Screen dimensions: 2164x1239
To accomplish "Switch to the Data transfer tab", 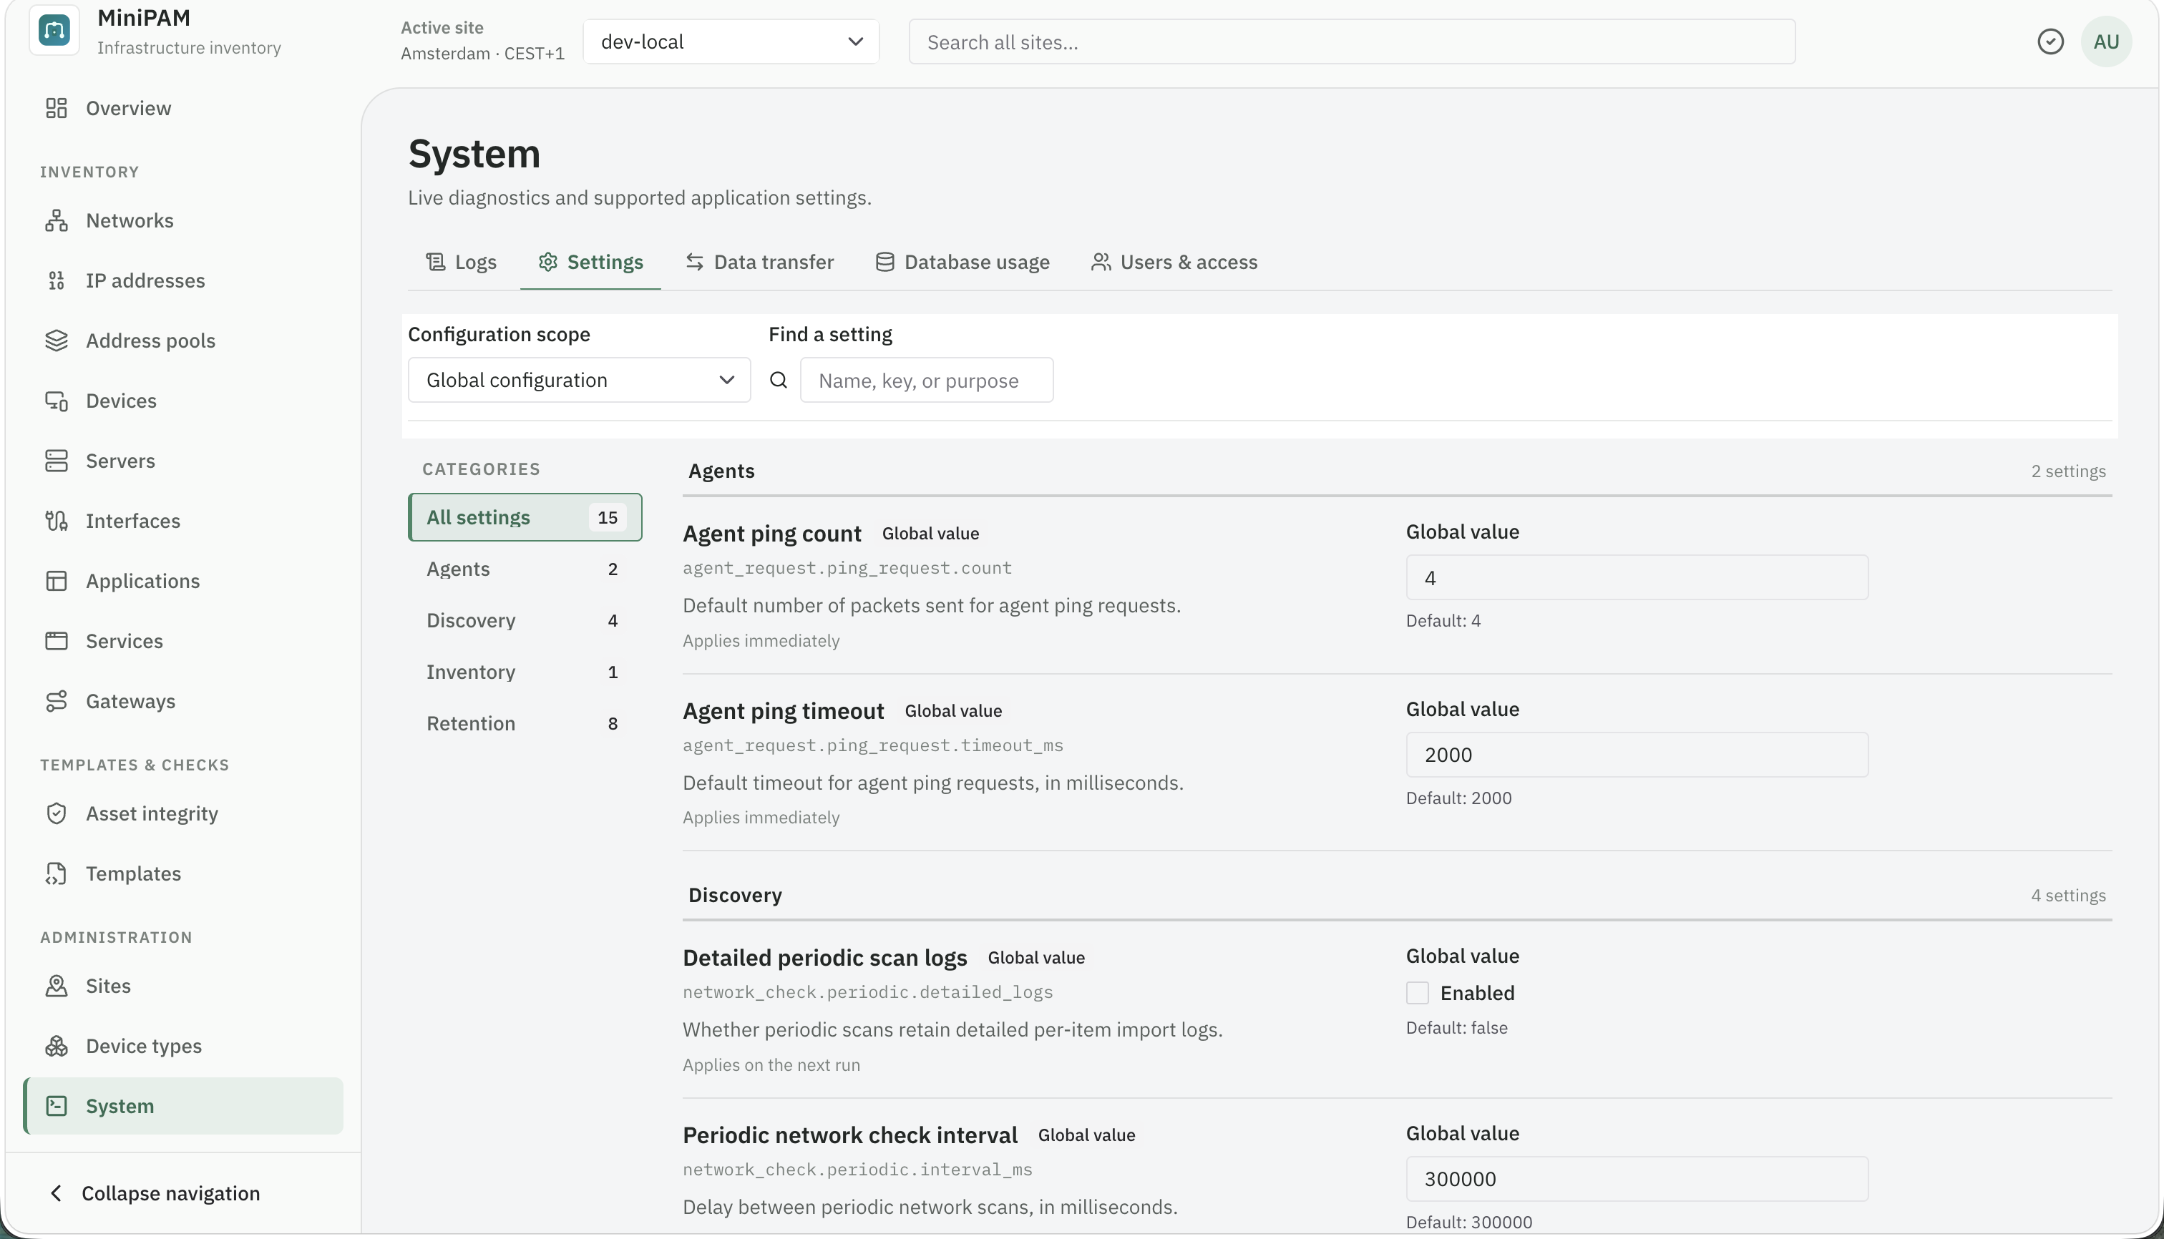I will [760, 262].
